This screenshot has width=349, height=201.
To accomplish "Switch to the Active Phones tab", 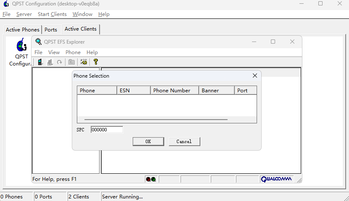I will coord(23,30).
